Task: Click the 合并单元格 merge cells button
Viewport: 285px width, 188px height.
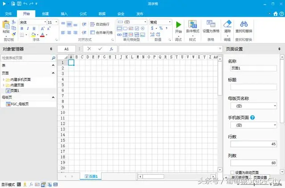Action: 102,32
